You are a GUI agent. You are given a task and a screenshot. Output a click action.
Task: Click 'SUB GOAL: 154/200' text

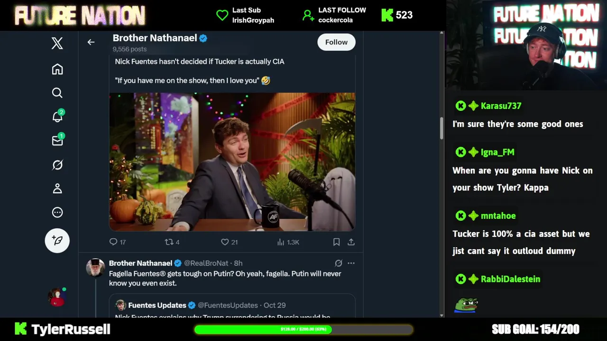535,329
